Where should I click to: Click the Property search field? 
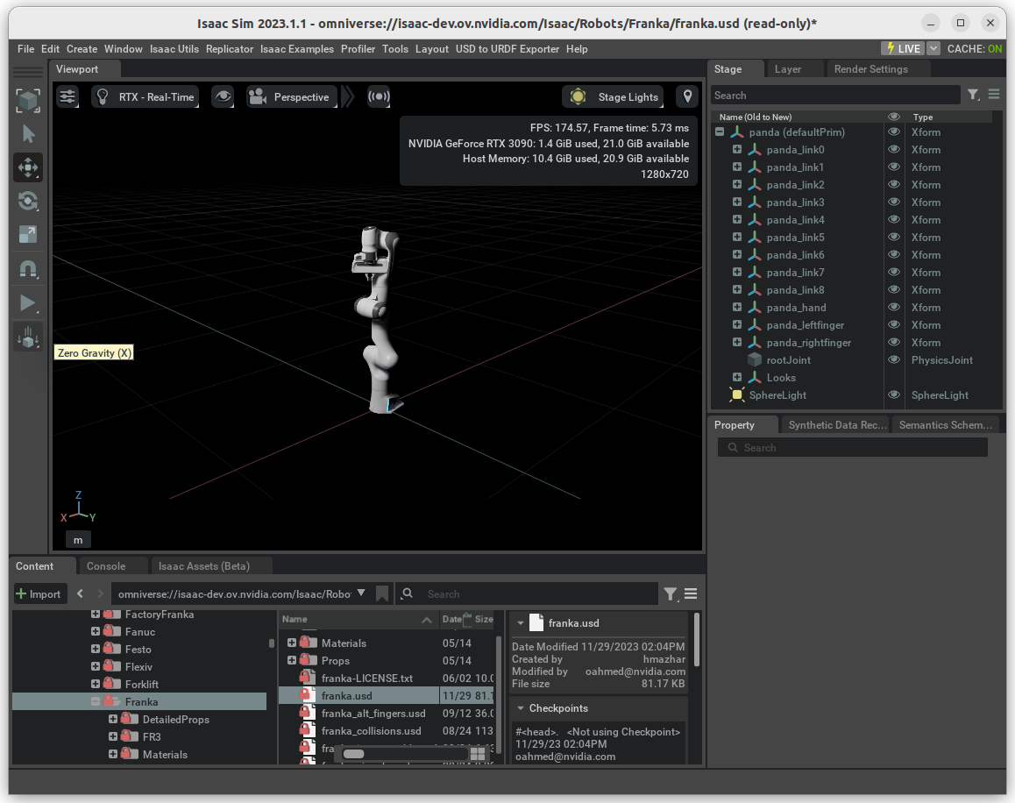pos(853,447)
